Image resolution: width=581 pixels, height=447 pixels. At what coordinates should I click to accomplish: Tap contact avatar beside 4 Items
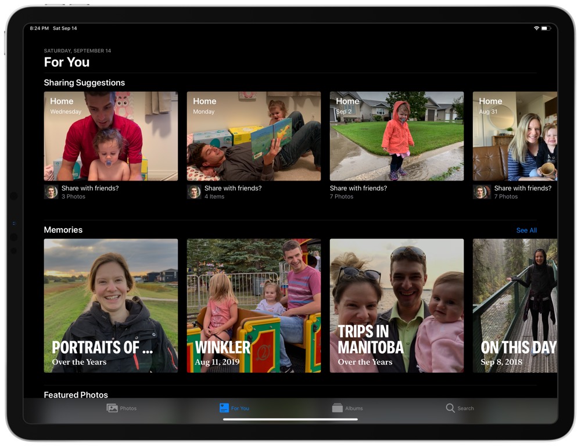[194, 192]
